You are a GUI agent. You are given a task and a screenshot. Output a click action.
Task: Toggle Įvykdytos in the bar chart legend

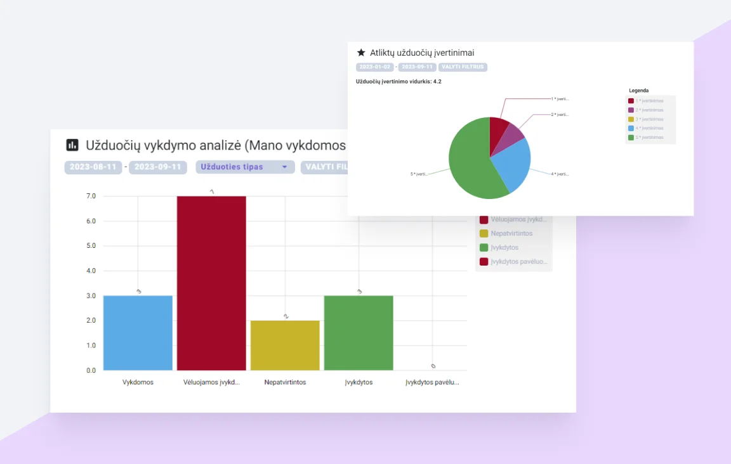[504, 247]
